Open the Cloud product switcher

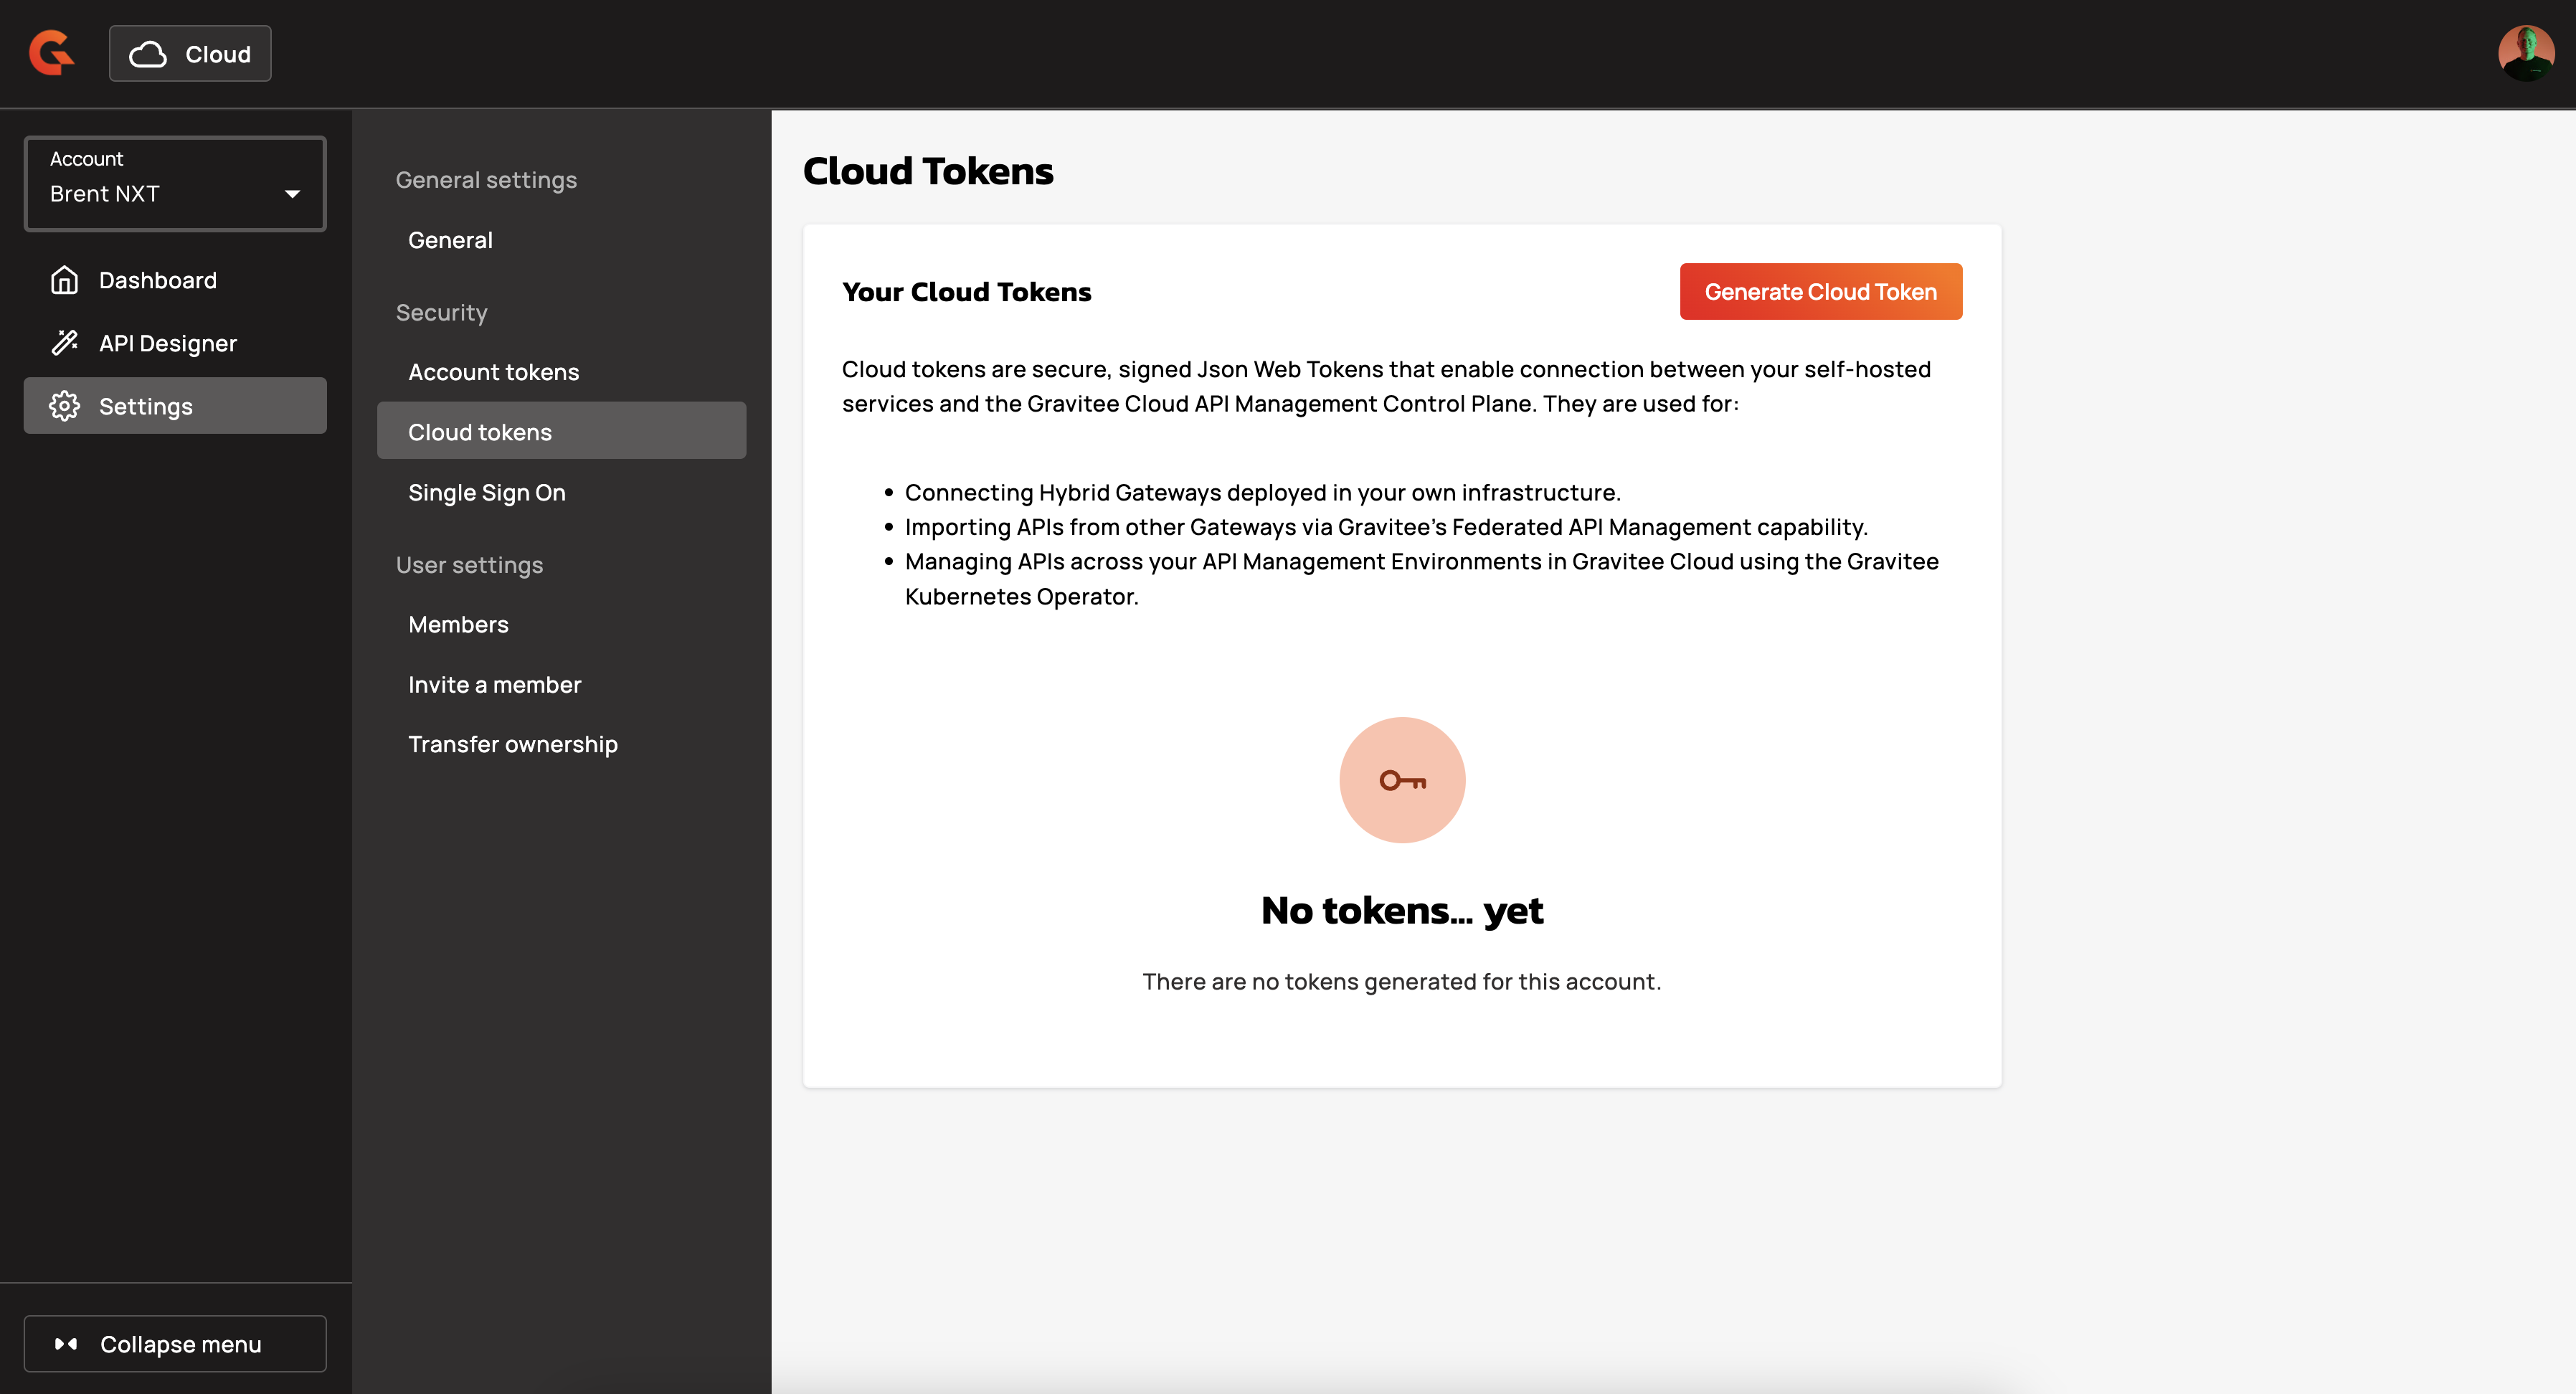(x=190, y=54)
